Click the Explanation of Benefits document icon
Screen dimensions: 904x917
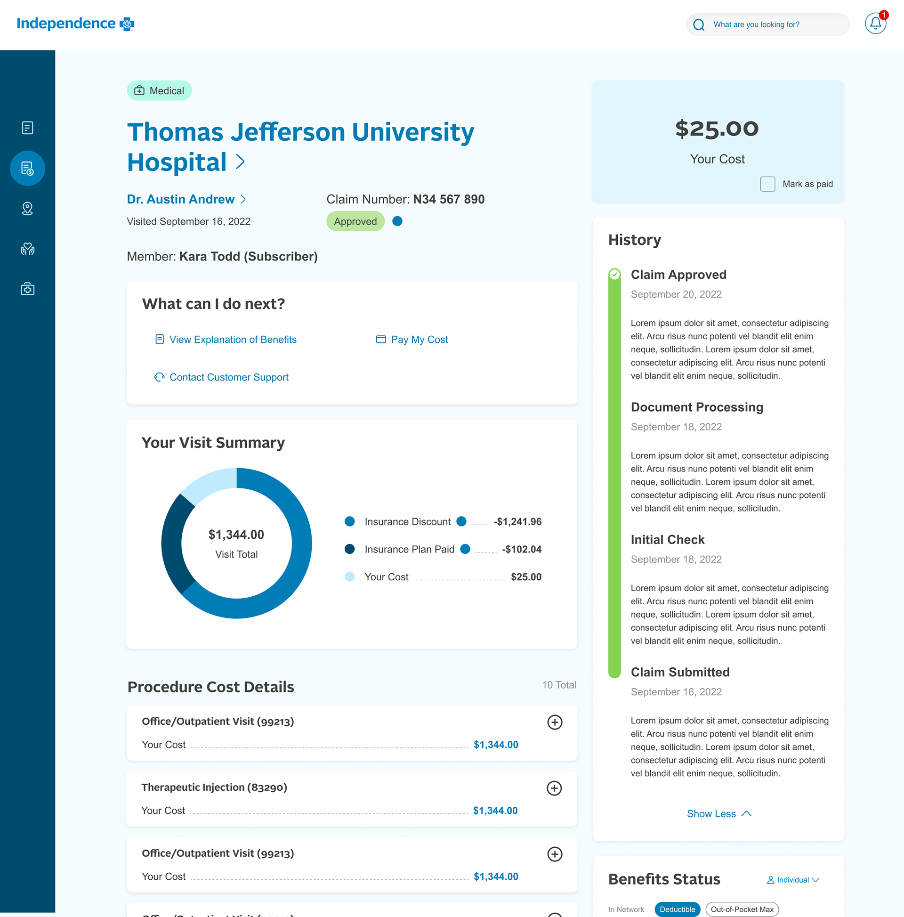(x=160, y=339)
